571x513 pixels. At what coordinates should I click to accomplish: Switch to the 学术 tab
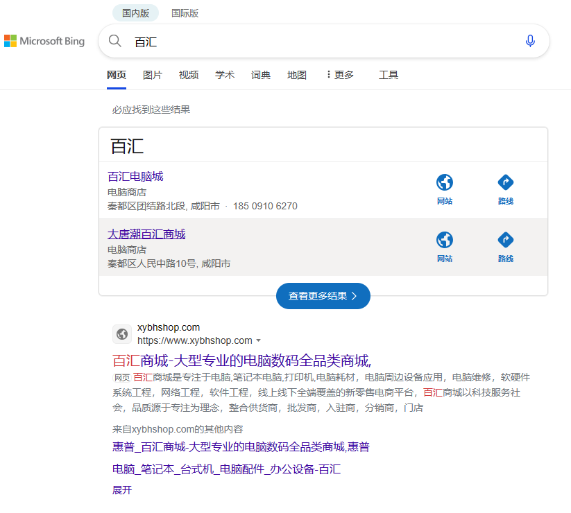pyautogui.click(x=224, y=75)
